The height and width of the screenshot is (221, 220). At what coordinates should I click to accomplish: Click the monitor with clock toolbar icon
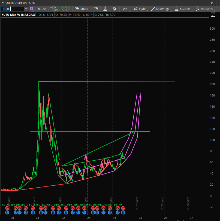pos(96,9)
